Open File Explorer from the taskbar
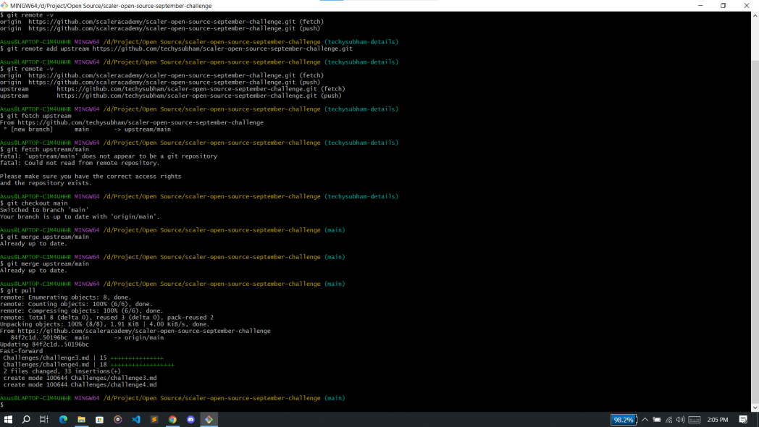The width and height of the screenshot is (759, 427). tap(81, 419)
